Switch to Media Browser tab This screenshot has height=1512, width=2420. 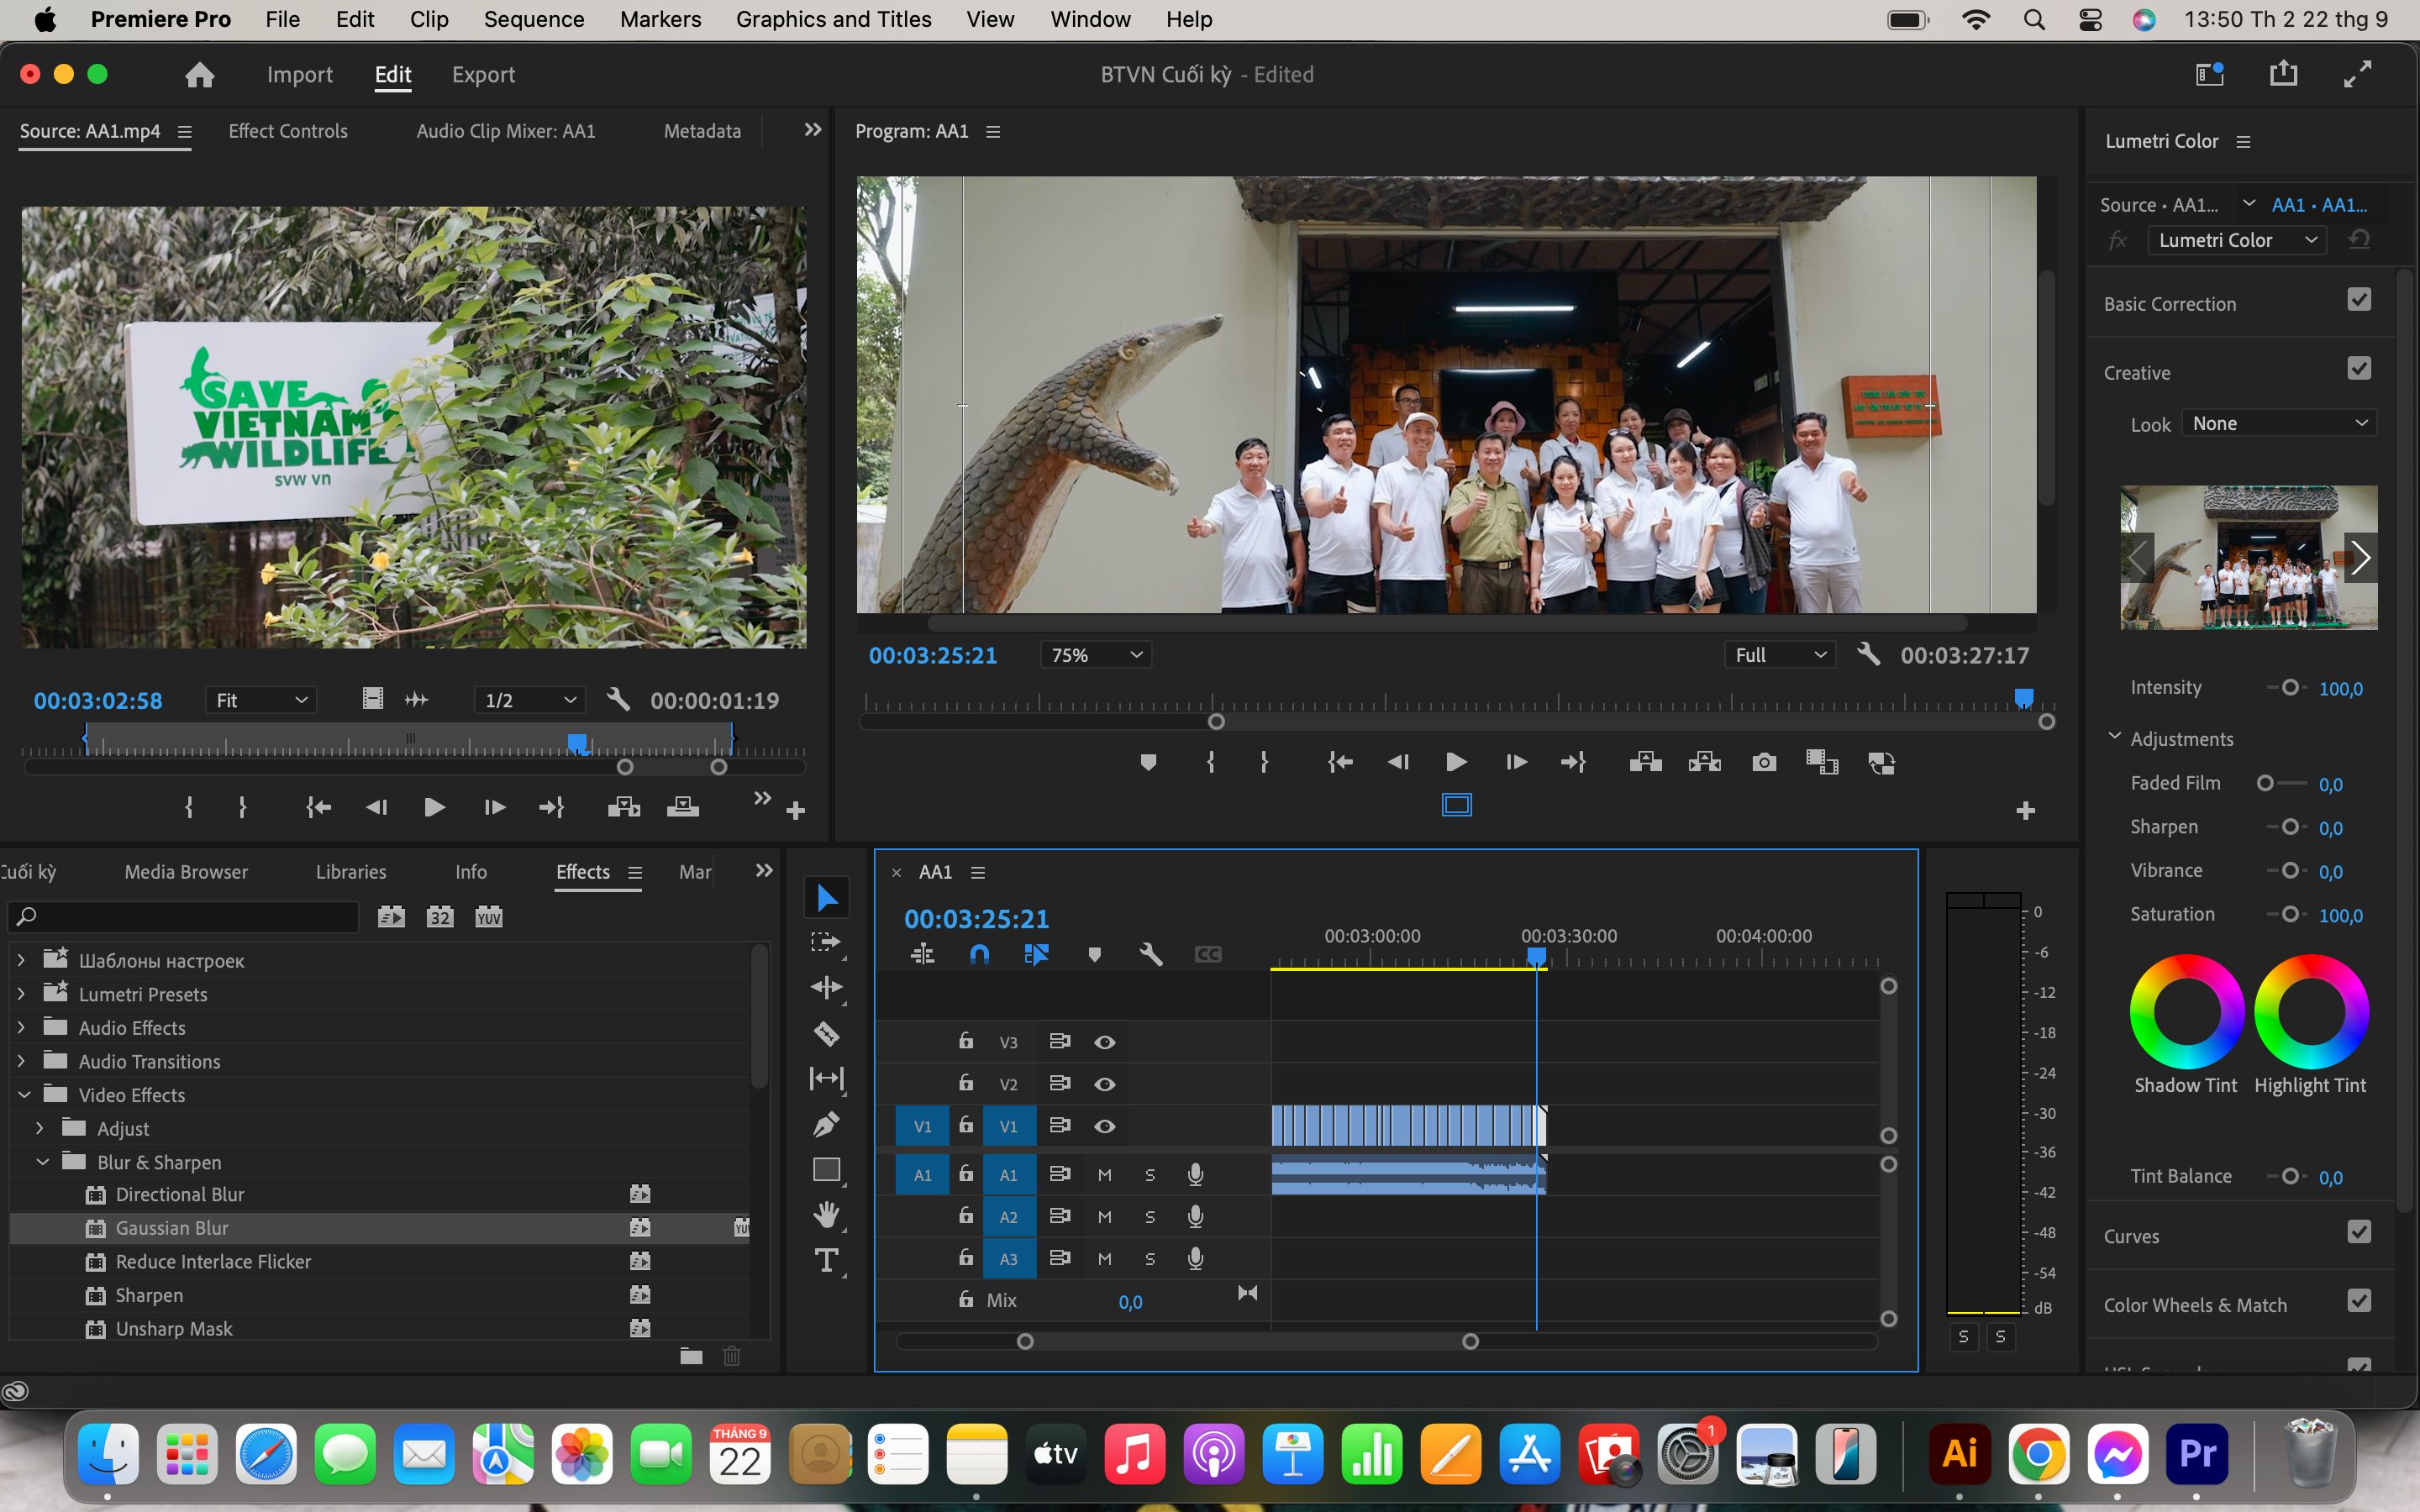pos(186,872)
